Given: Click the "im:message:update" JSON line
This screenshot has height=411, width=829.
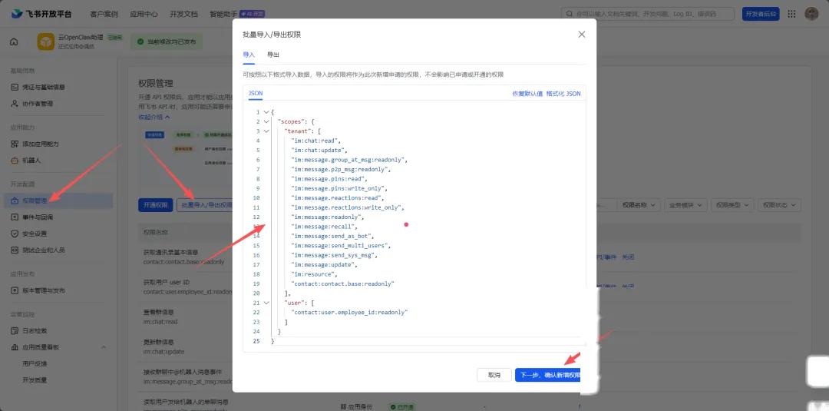Looking at the screenshot, I should 324,264.
